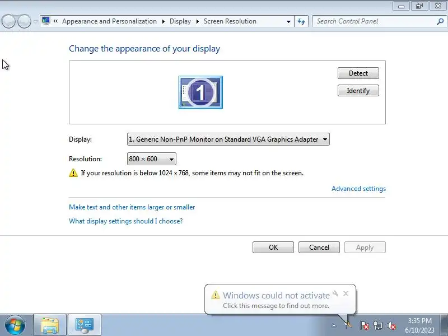Open the Resolution 800 × 600 dropdown
This screenshot has height=336, width=448.
pos(151,159)
